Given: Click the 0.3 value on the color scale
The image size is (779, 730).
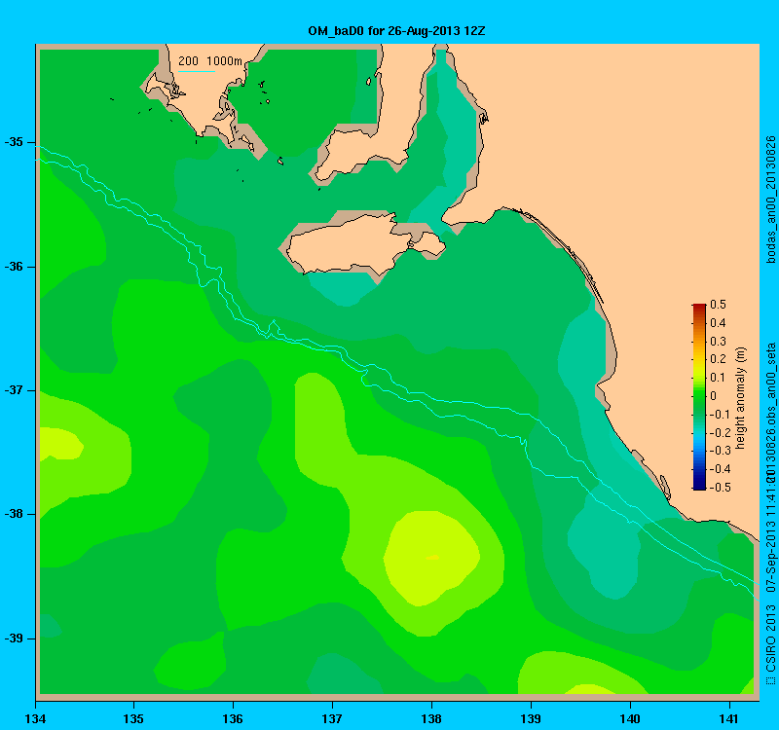Looking at the screenshot, I should point(718,342).
